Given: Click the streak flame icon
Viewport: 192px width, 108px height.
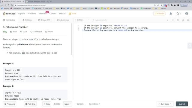Looking at the screenshot, I should pos(178,13).
